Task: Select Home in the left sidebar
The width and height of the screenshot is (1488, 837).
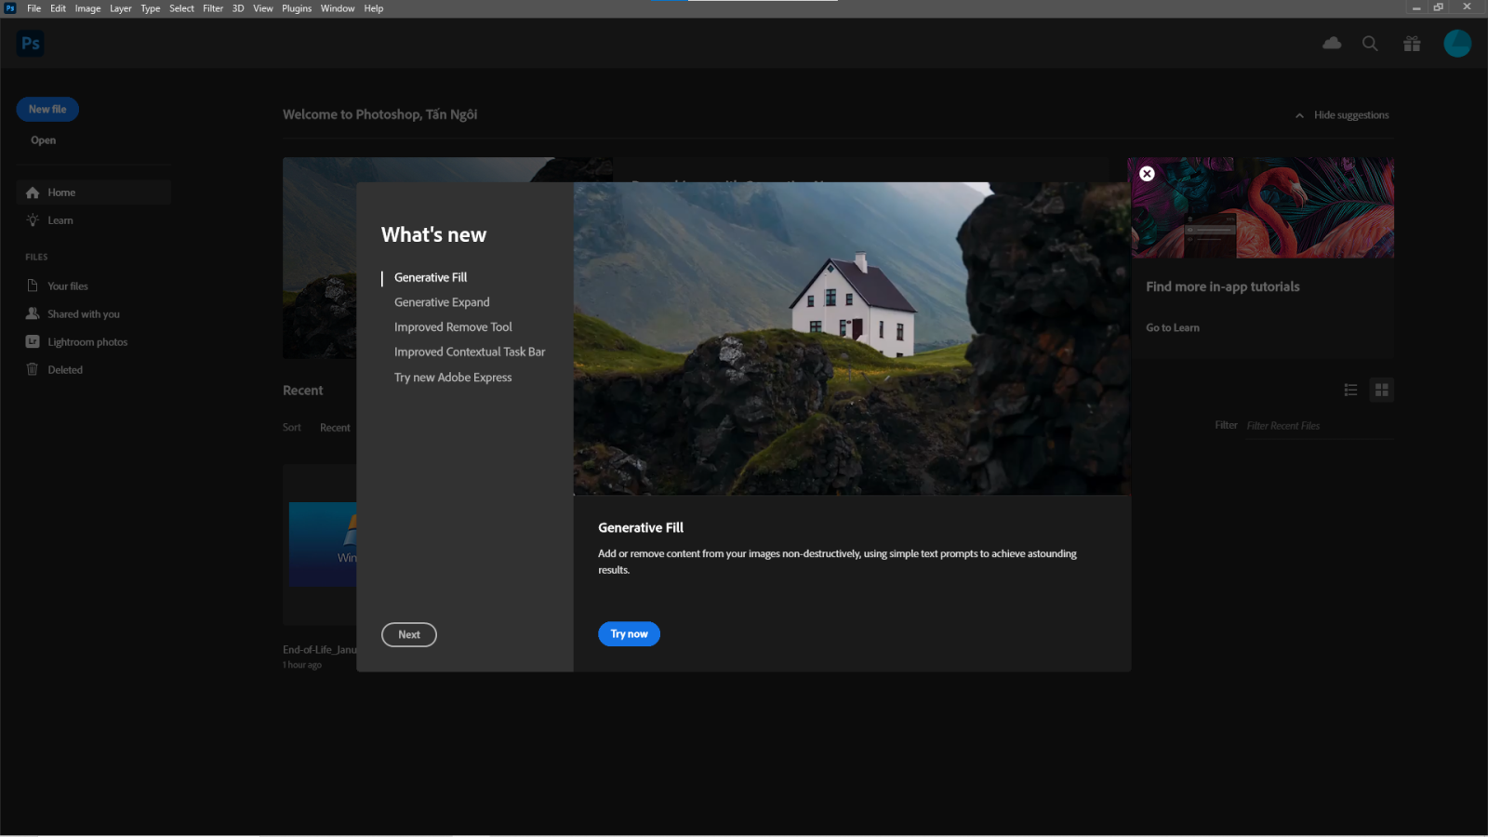Action: (x=61, y=192)
